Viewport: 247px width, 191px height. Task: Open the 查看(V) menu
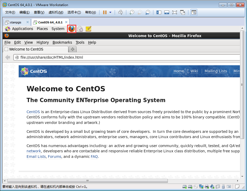coord(39,12)
